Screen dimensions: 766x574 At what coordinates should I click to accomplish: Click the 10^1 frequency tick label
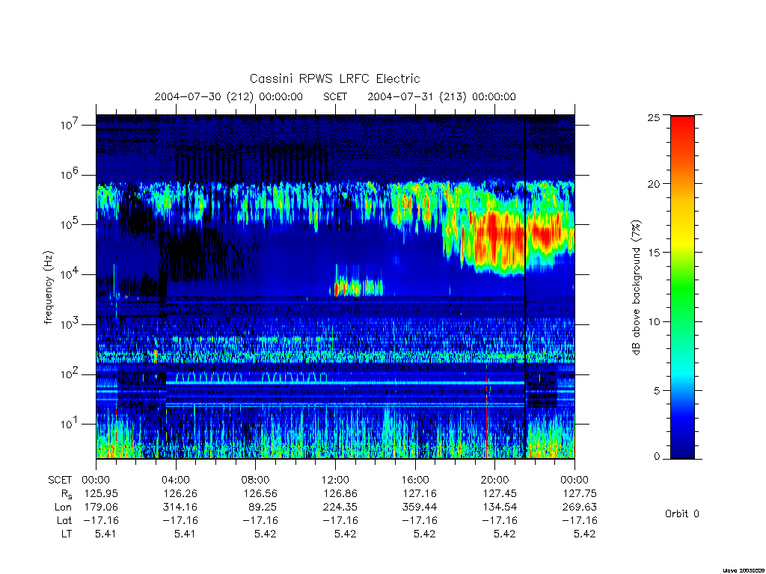click(70, 424)
